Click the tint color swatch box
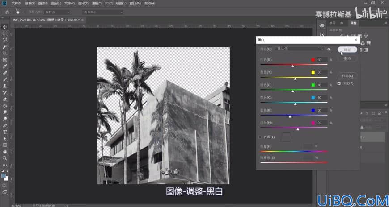The height and width of the screenshot is (207, 389). [285, 137]
